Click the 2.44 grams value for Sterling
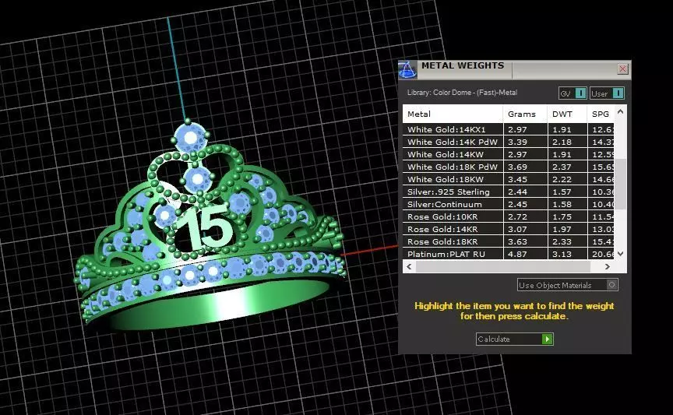This screenshot has width=673, height=415. [x=517, y=192]
